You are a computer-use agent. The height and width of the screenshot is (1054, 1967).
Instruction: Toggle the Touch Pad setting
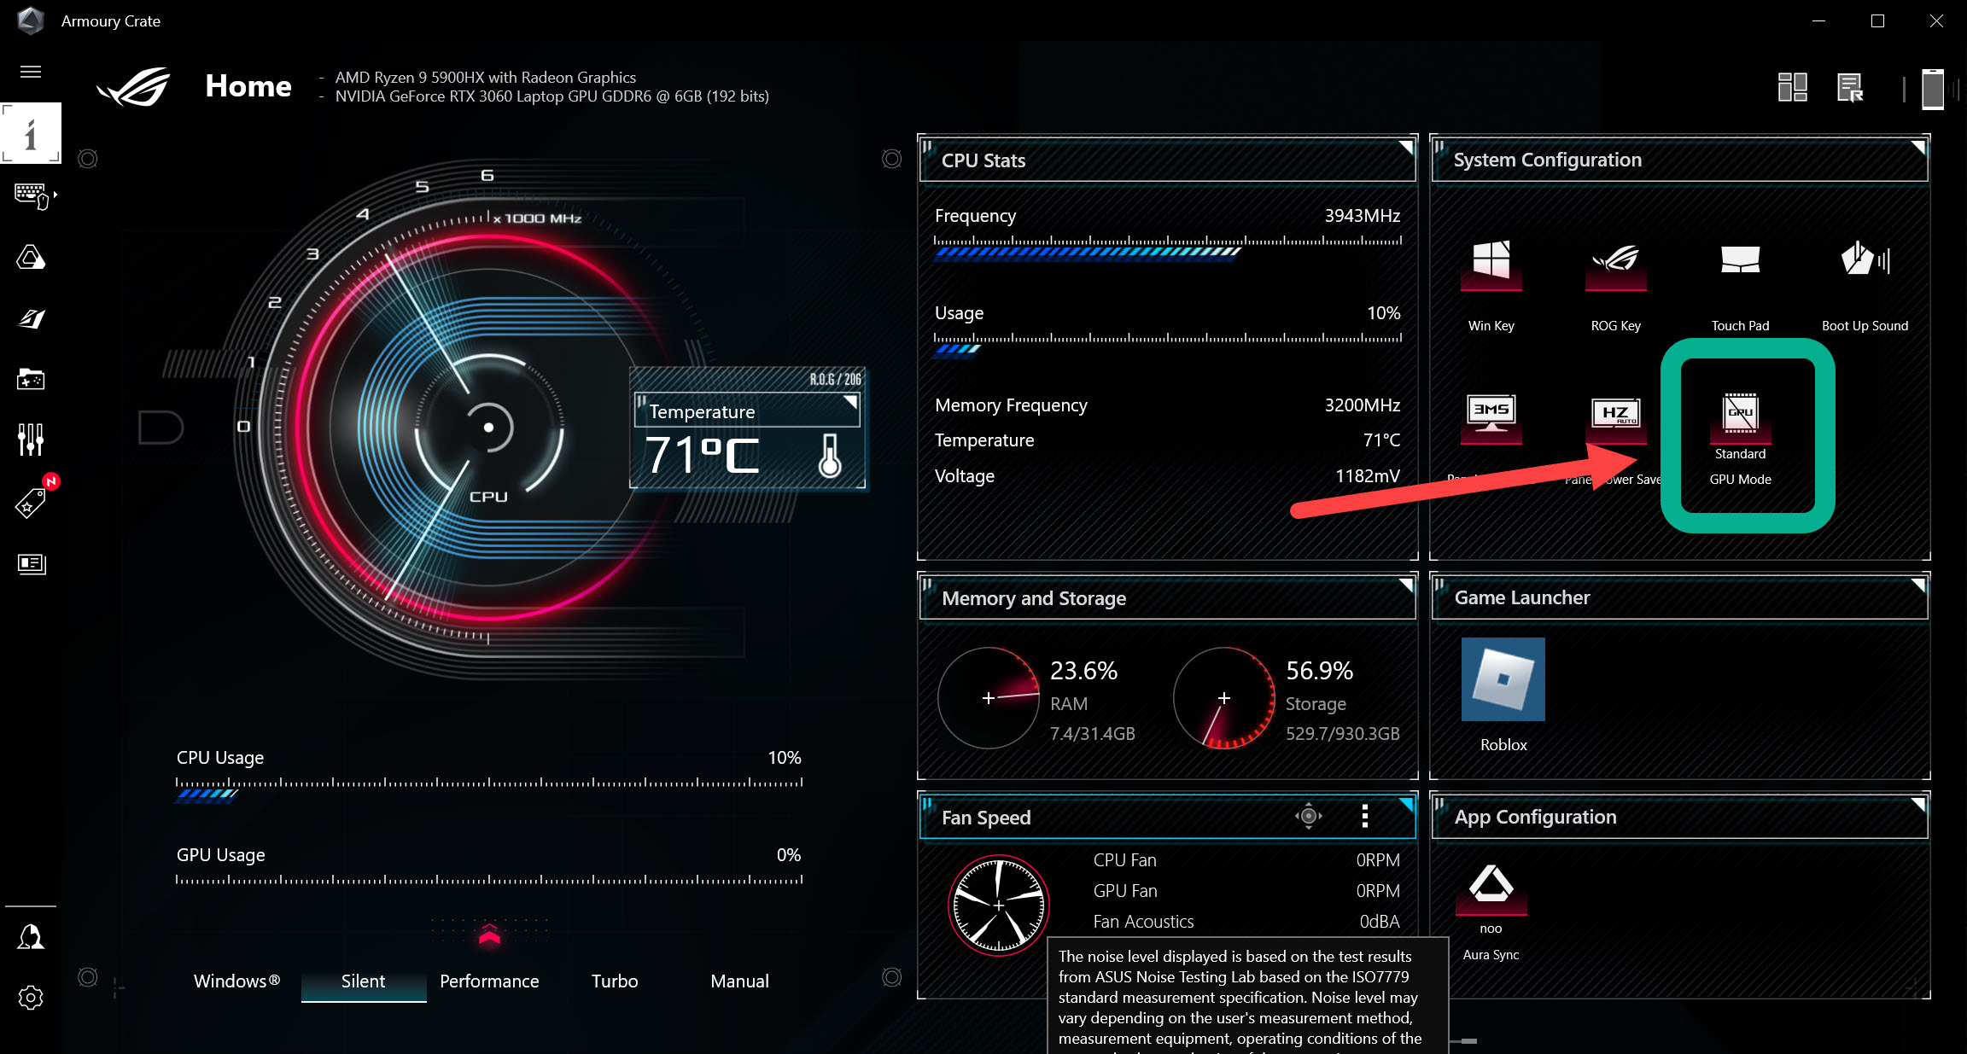click(1740, 260)
